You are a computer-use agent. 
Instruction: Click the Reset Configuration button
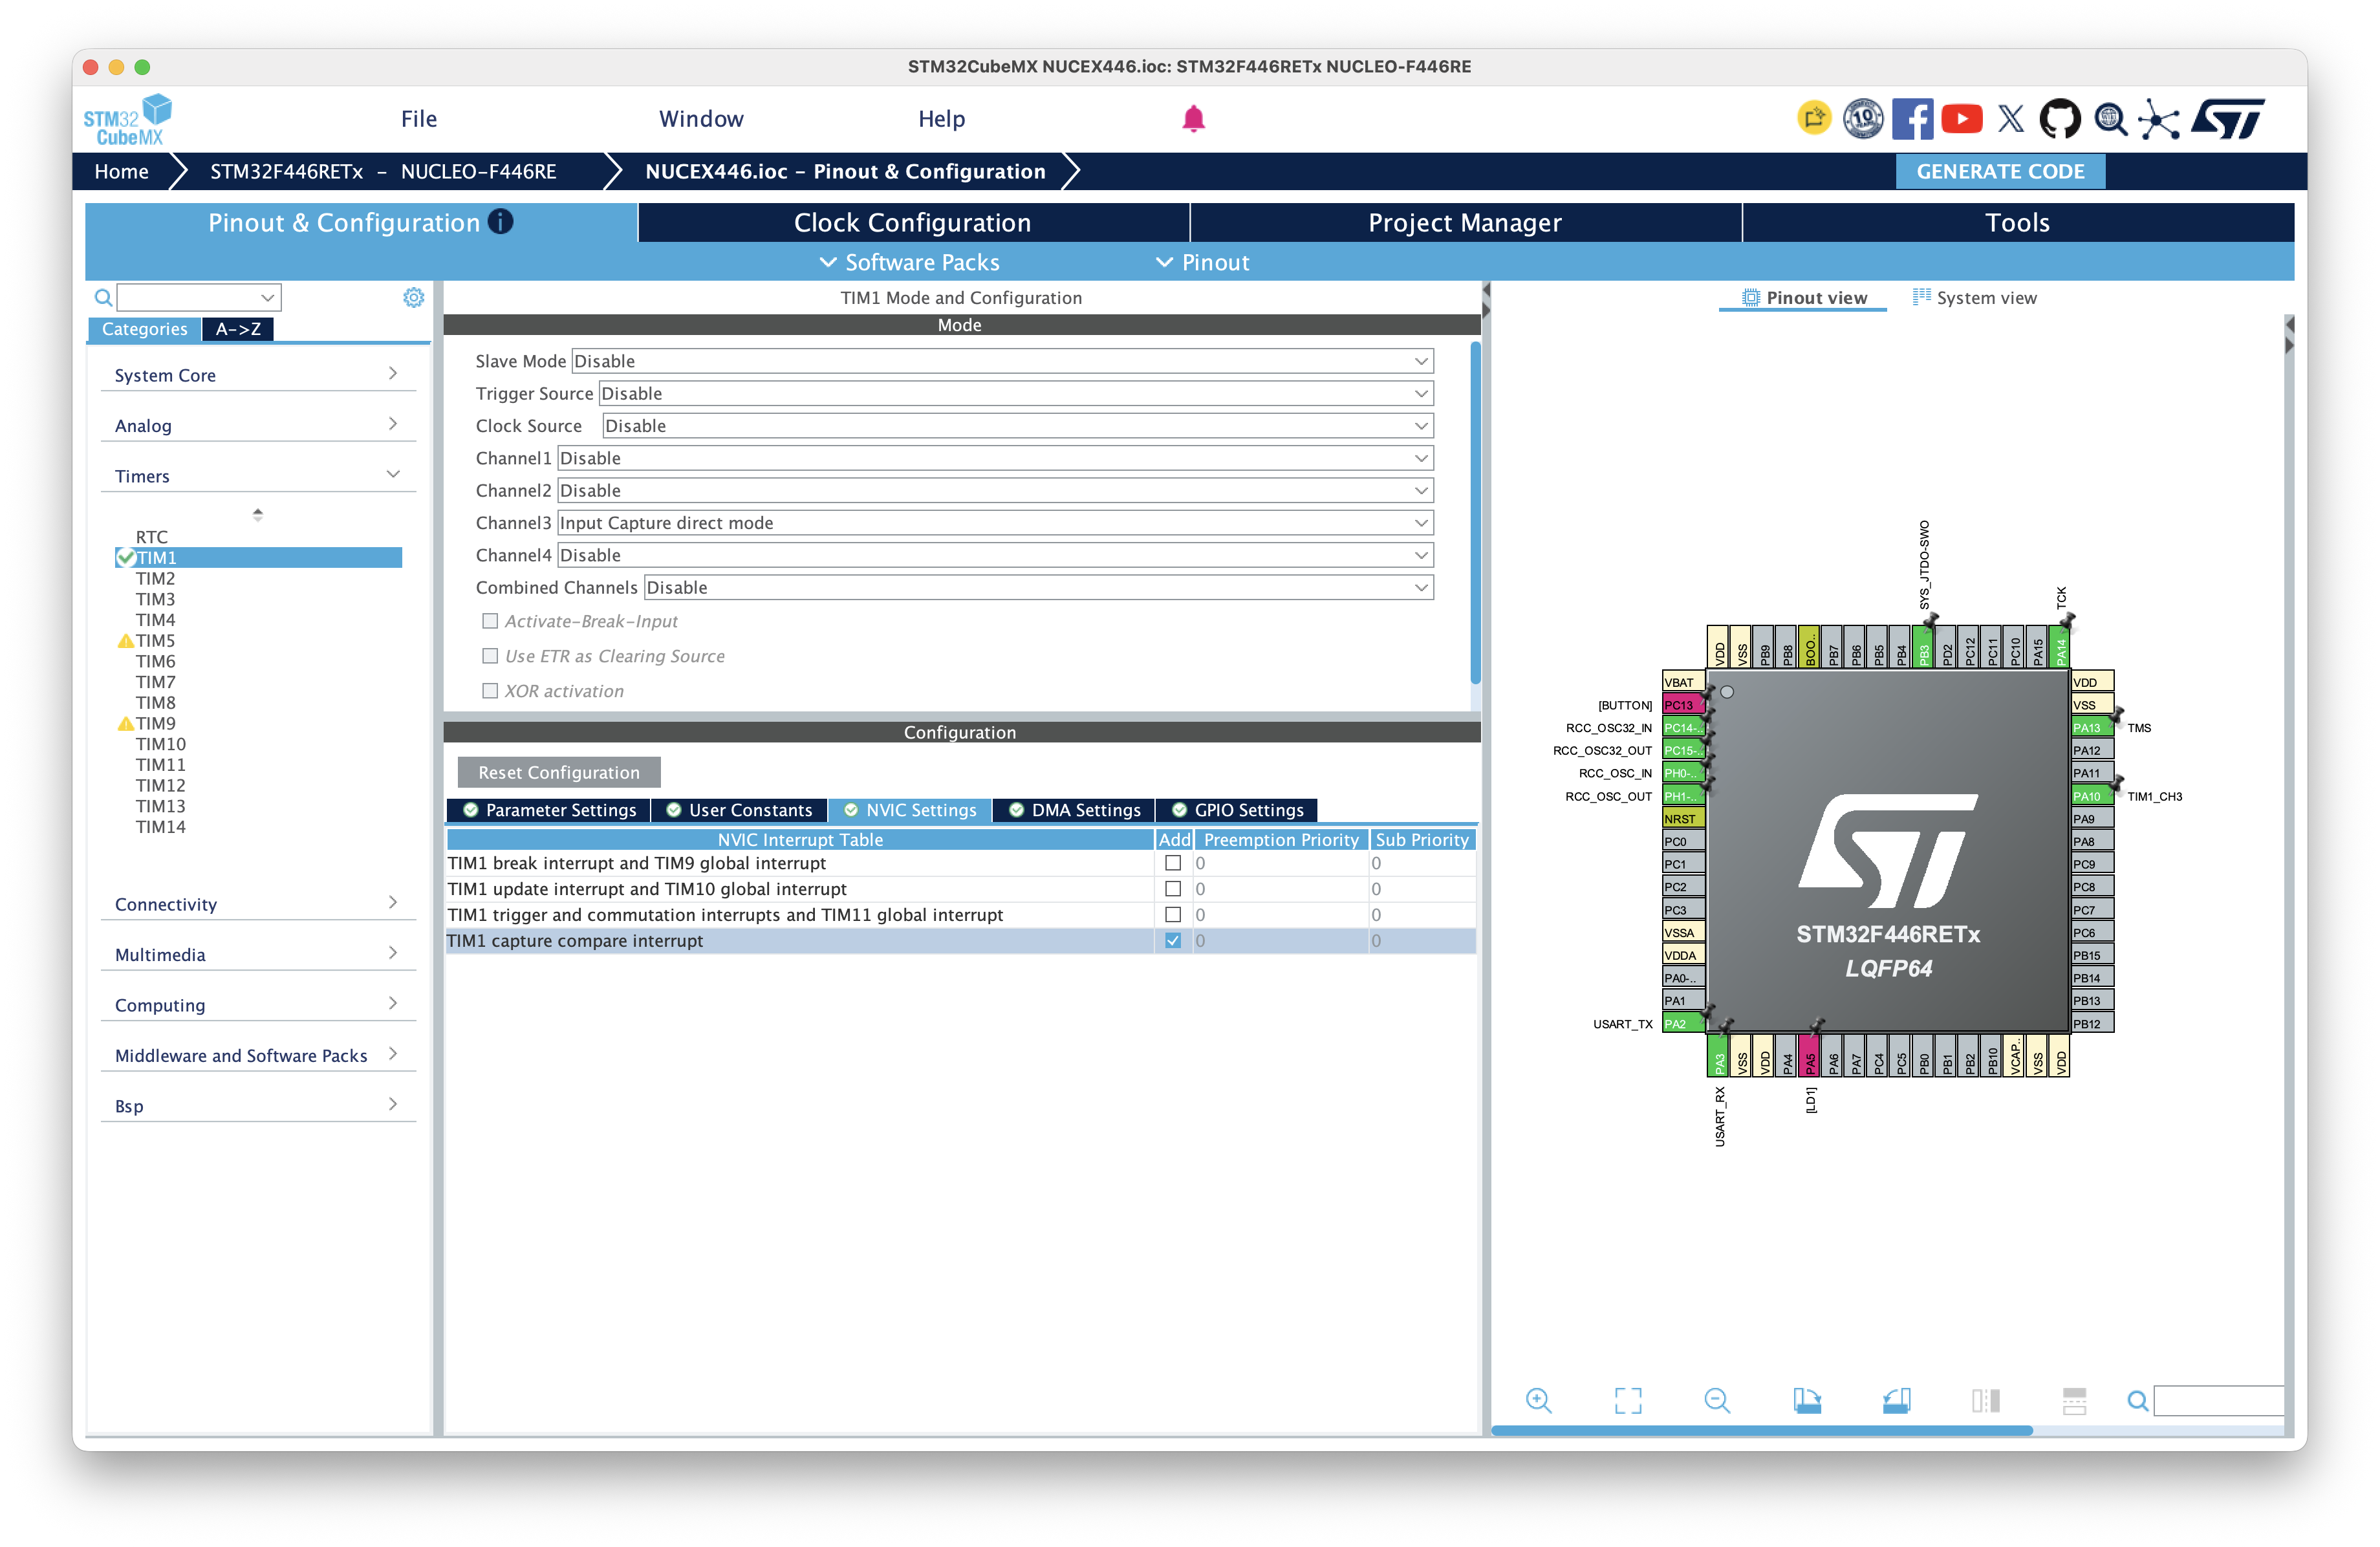coord(558,772)
